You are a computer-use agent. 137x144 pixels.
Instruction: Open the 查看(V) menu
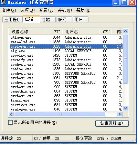point(46,10)
